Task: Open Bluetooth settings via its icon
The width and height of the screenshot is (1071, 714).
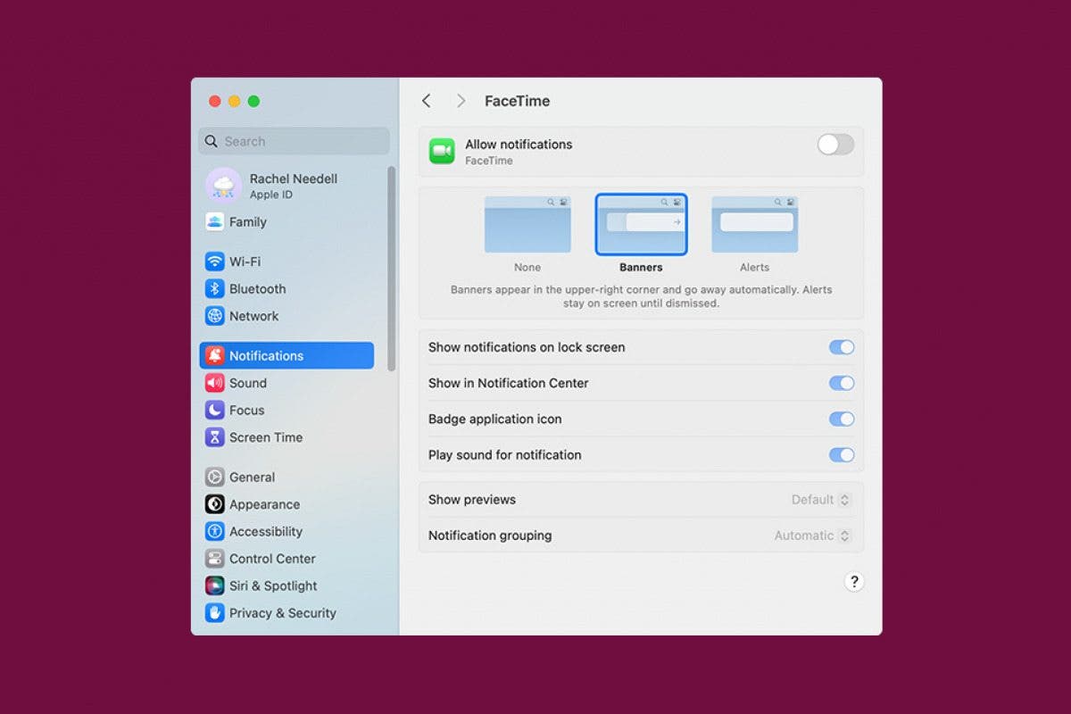Action: tap(214, 289)
